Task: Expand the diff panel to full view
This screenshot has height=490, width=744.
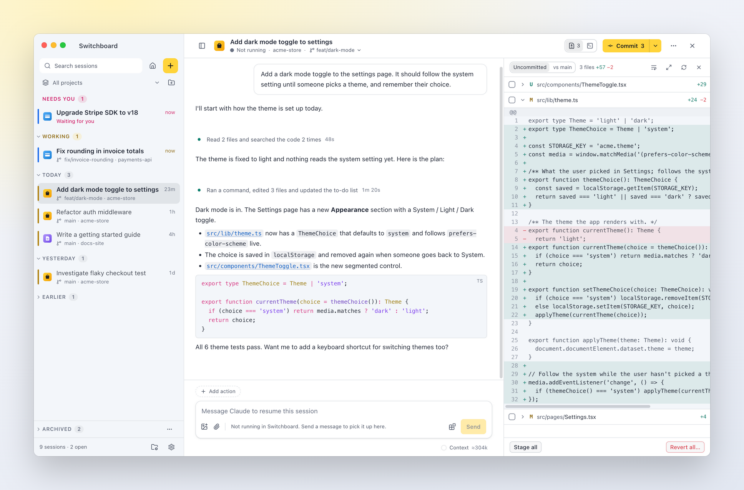Action: 669,67
